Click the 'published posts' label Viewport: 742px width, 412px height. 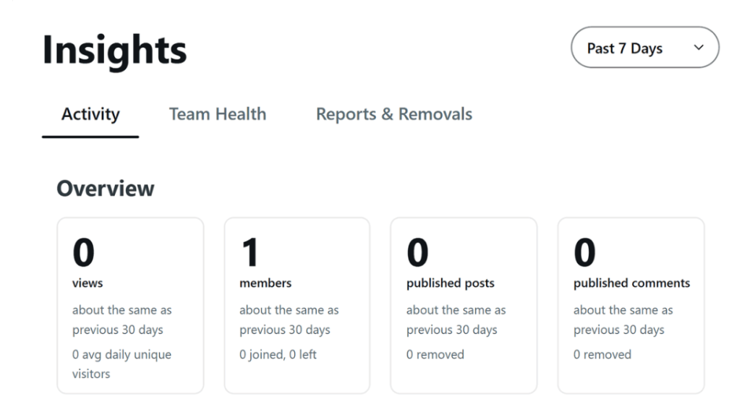(450, 283)
